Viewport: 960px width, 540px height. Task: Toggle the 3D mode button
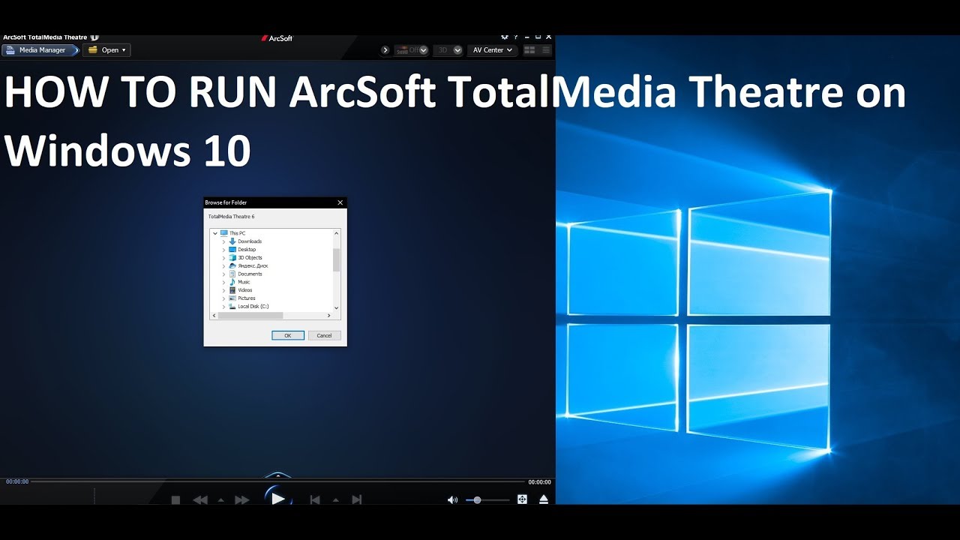tap(442, 50)
